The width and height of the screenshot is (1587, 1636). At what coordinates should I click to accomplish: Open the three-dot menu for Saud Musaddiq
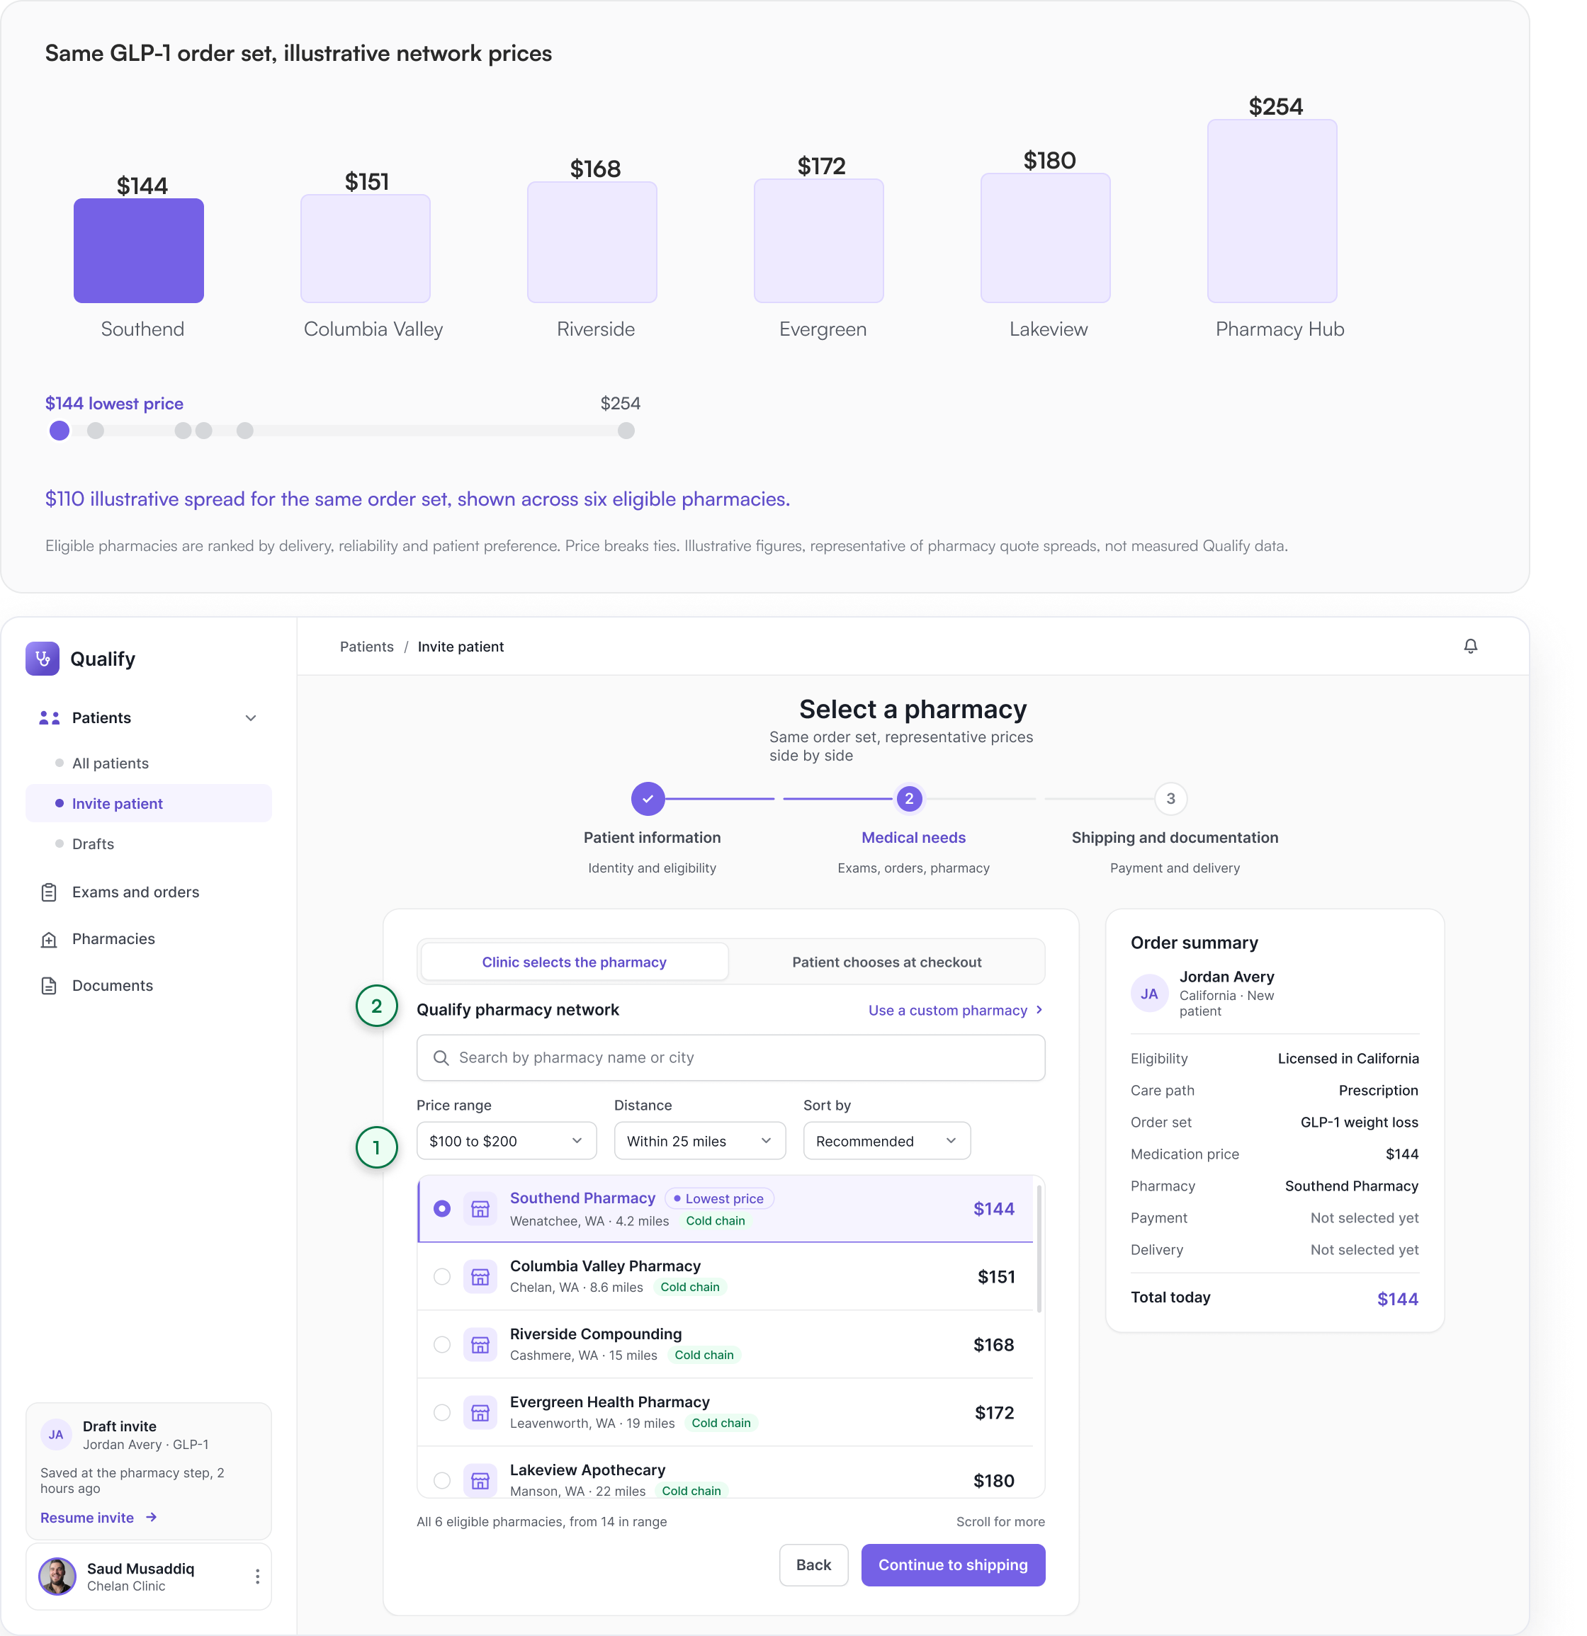[257, 1576]
